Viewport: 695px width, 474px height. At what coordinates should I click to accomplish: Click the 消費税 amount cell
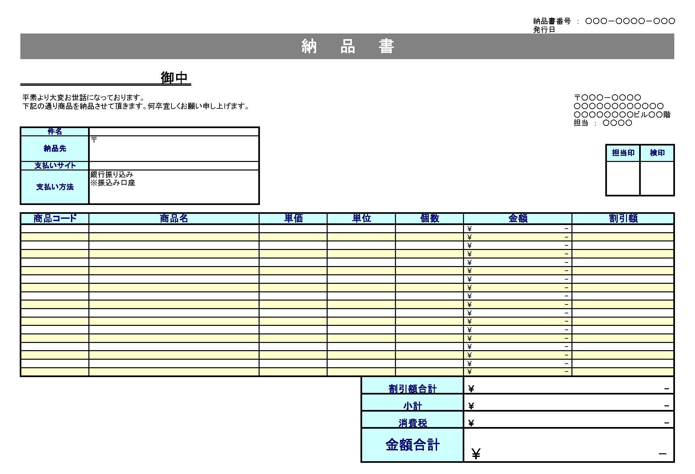(569, 420)
